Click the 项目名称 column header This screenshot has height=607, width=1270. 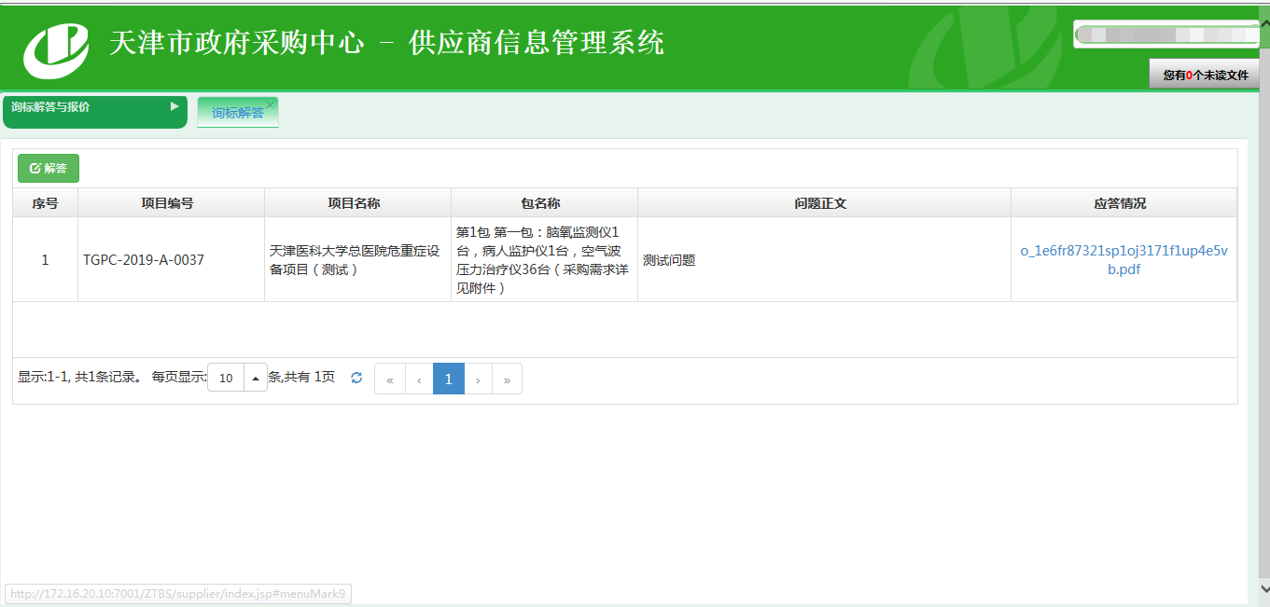click(x=357, y=203)
